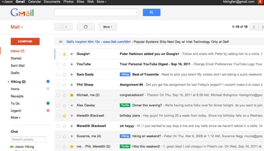The width and height of the screenshot is (264, 151).
Task: Click the refresh mail icon
Action: coord(86,27)
